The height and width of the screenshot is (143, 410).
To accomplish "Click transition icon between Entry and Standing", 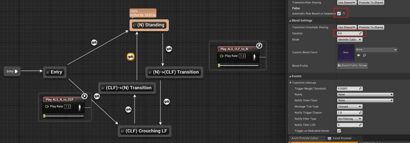I will tap(94, 42).
